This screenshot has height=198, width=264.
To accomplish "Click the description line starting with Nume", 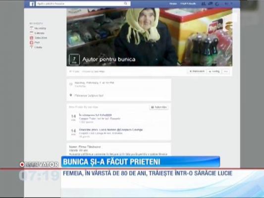I will point(85,147).
